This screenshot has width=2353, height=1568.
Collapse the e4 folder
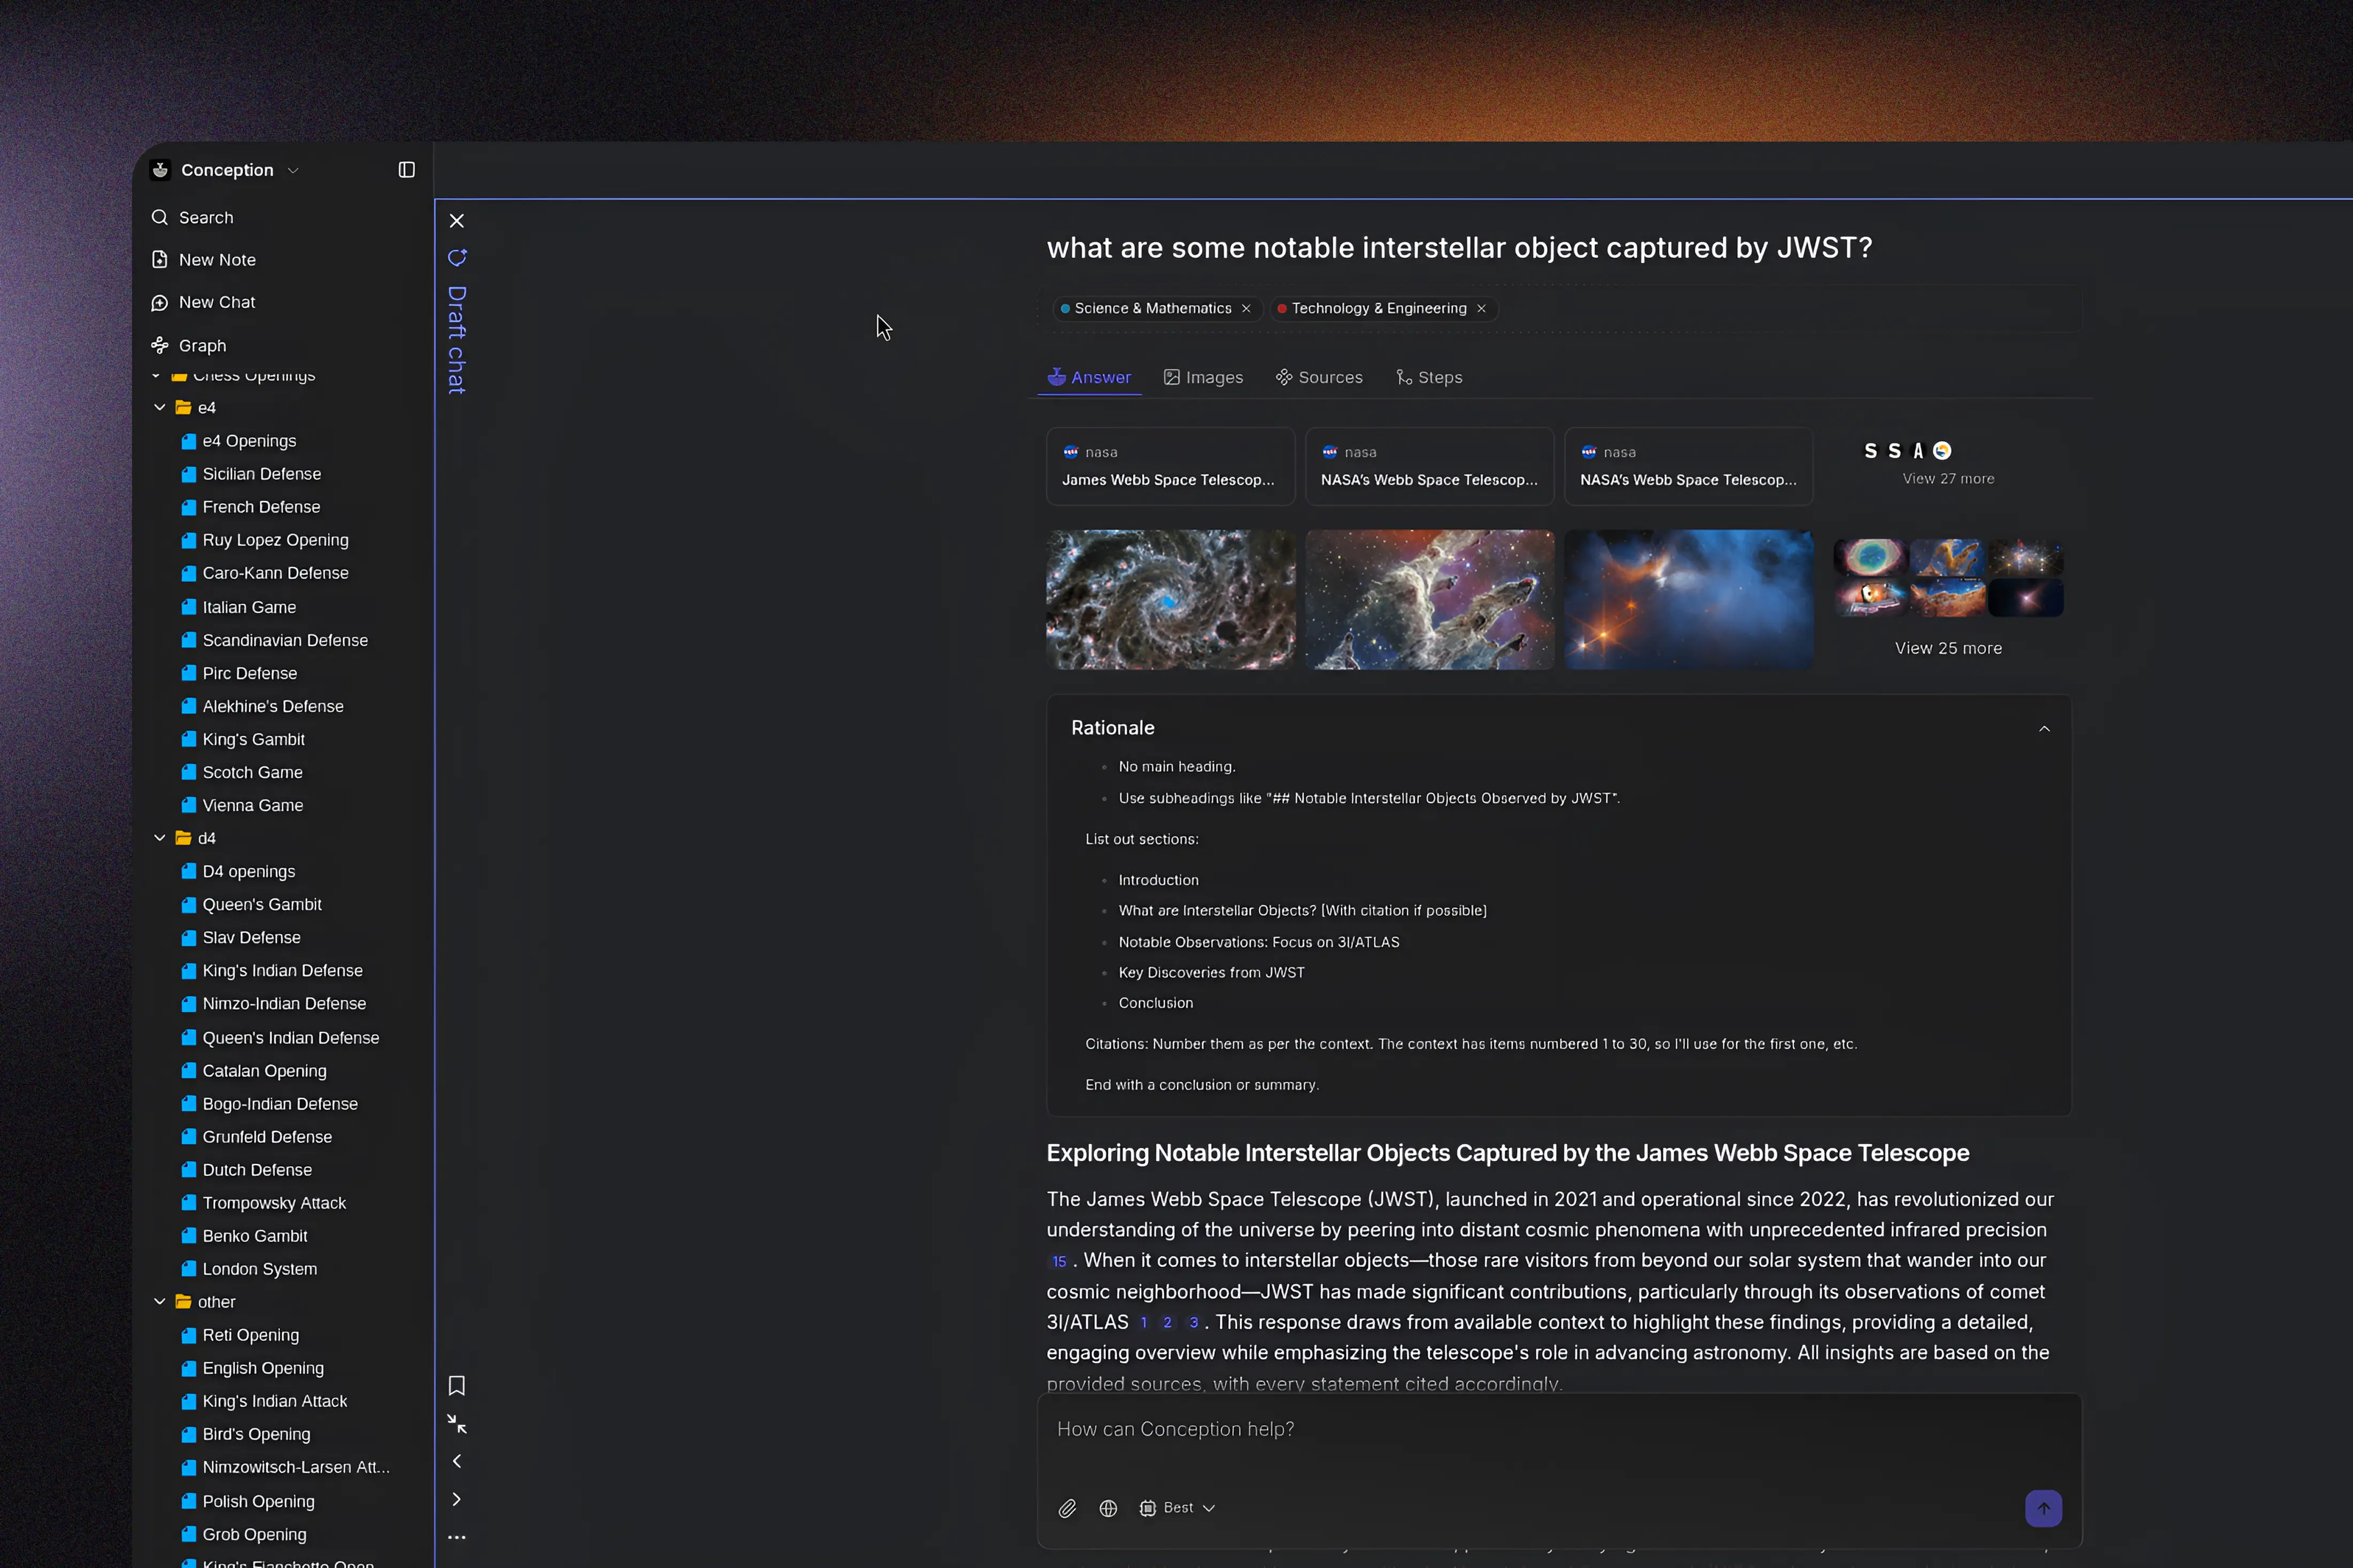(159, 407)
